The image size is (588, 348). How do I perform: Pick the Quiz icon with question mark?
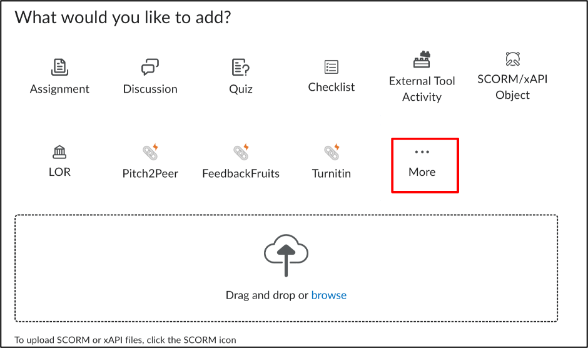click(x=241, y=67)
